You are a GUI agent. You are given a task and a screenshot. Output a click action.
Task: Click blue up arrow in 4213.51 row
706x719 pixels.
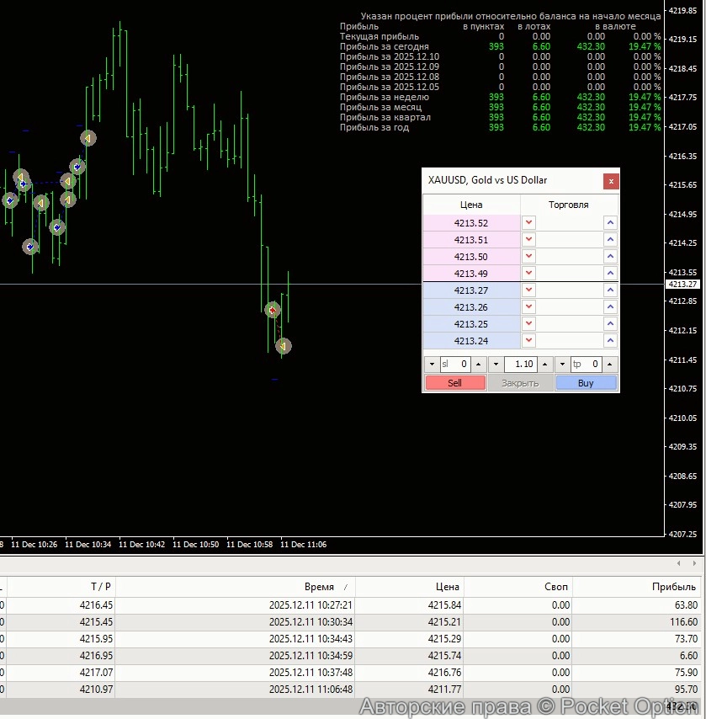click(x=610, y=240)
